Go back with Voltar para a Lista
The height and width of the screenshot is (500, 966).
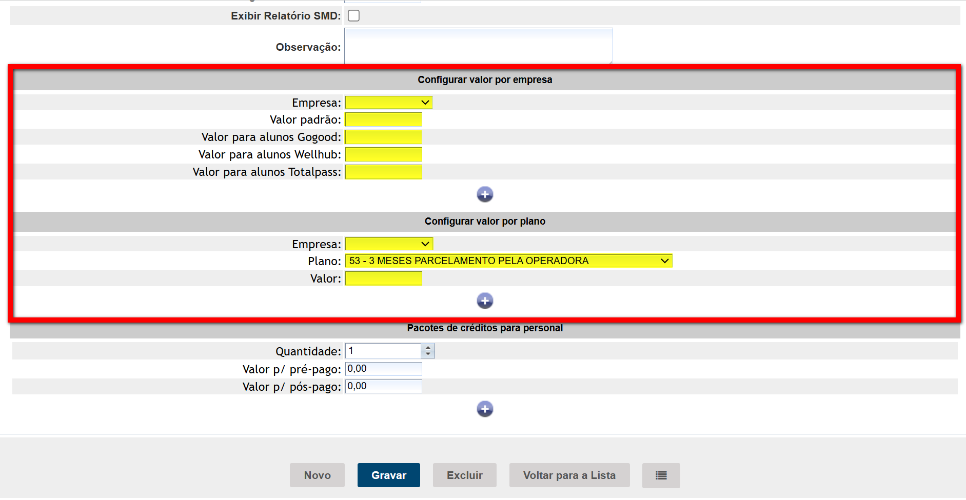[569, 475]
